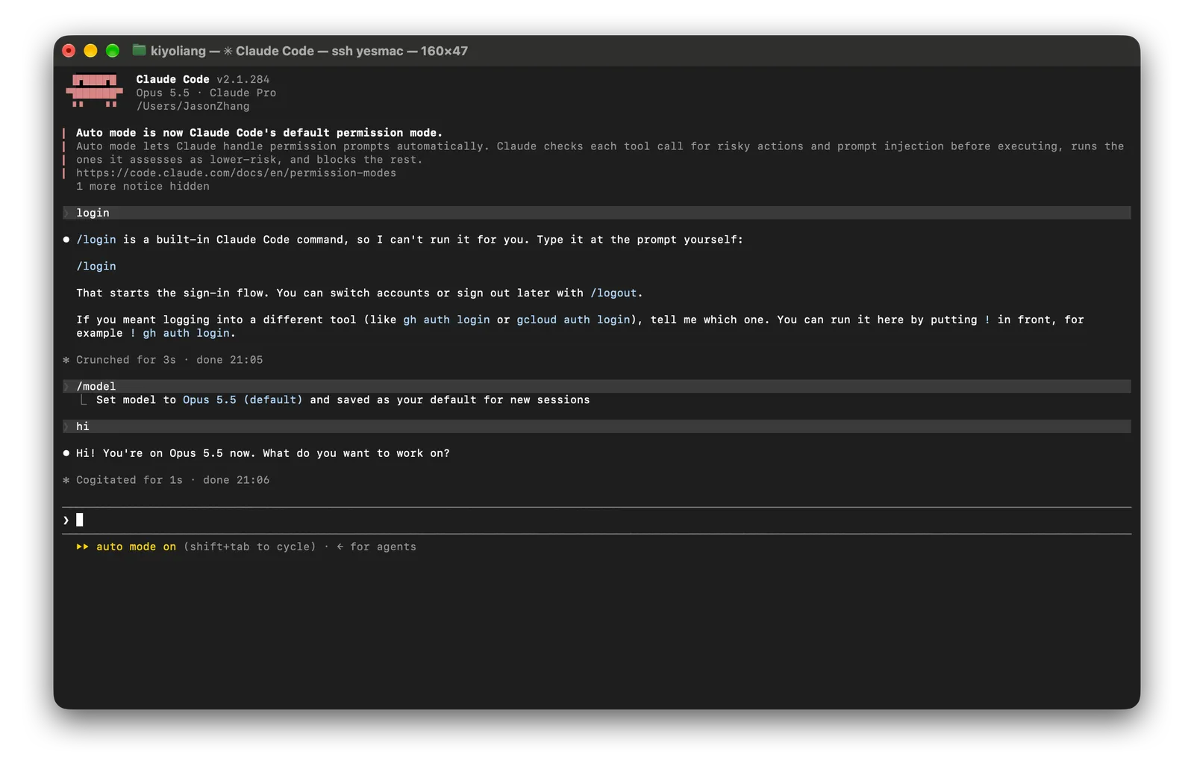This screenshot has width=1194, height=781.
Task: Zoom the terminal window with the green button
Action: click(113, 51)
